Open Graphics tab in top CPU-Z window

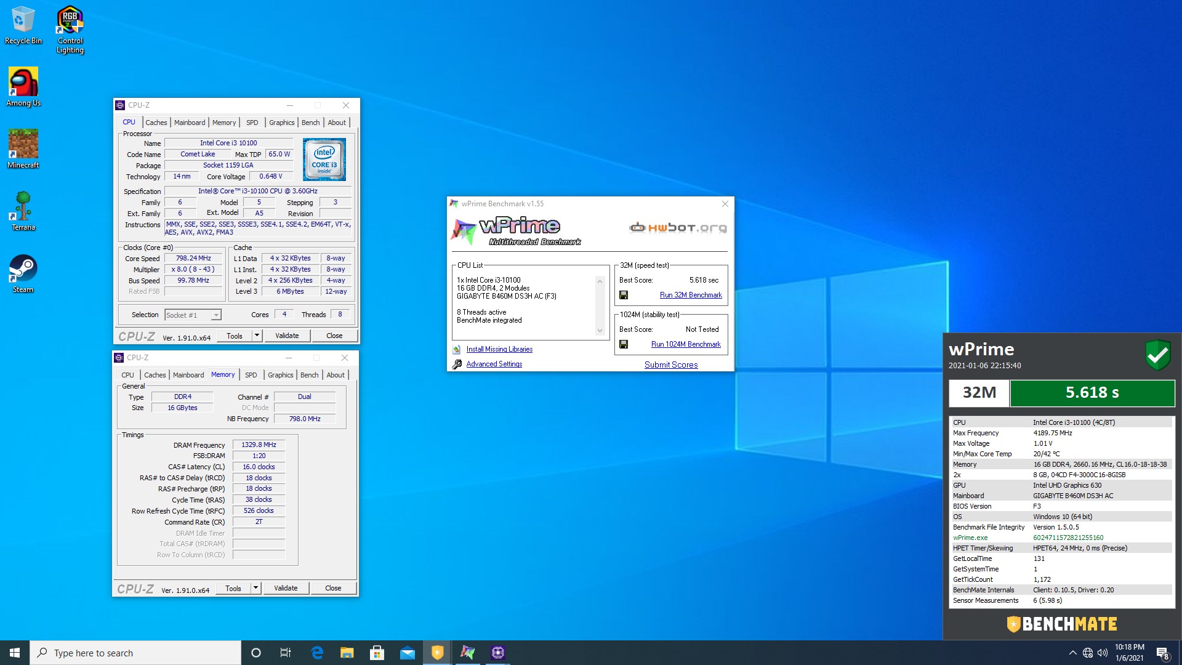tap(282, 123)
